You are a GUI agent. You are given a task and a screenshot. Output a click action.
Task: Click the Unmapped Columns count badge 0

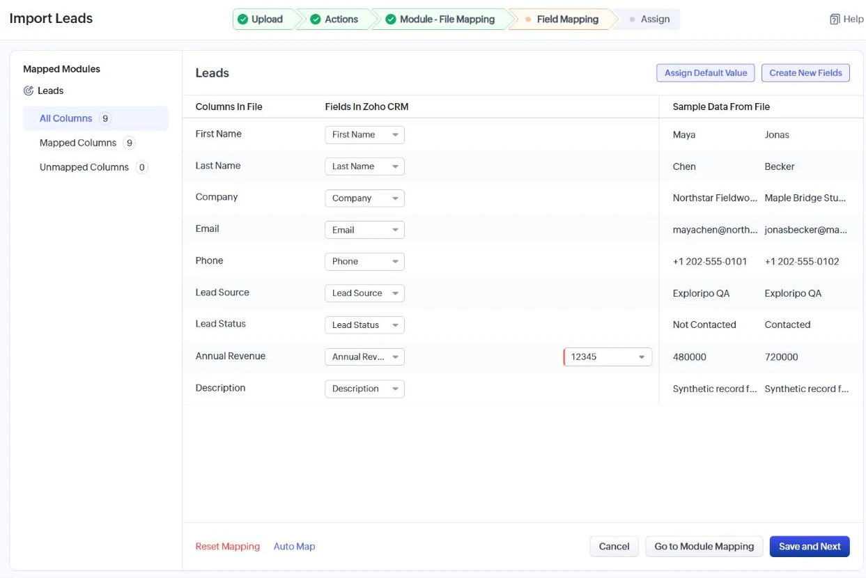point(142,167)
